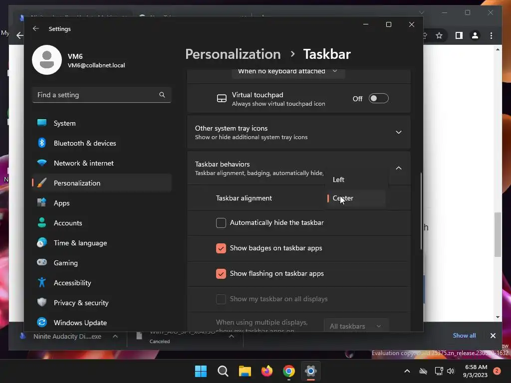The width and height of the screenshot is (511, 383).
Task: Click Settings gear on taskbar
Action: 311,371
